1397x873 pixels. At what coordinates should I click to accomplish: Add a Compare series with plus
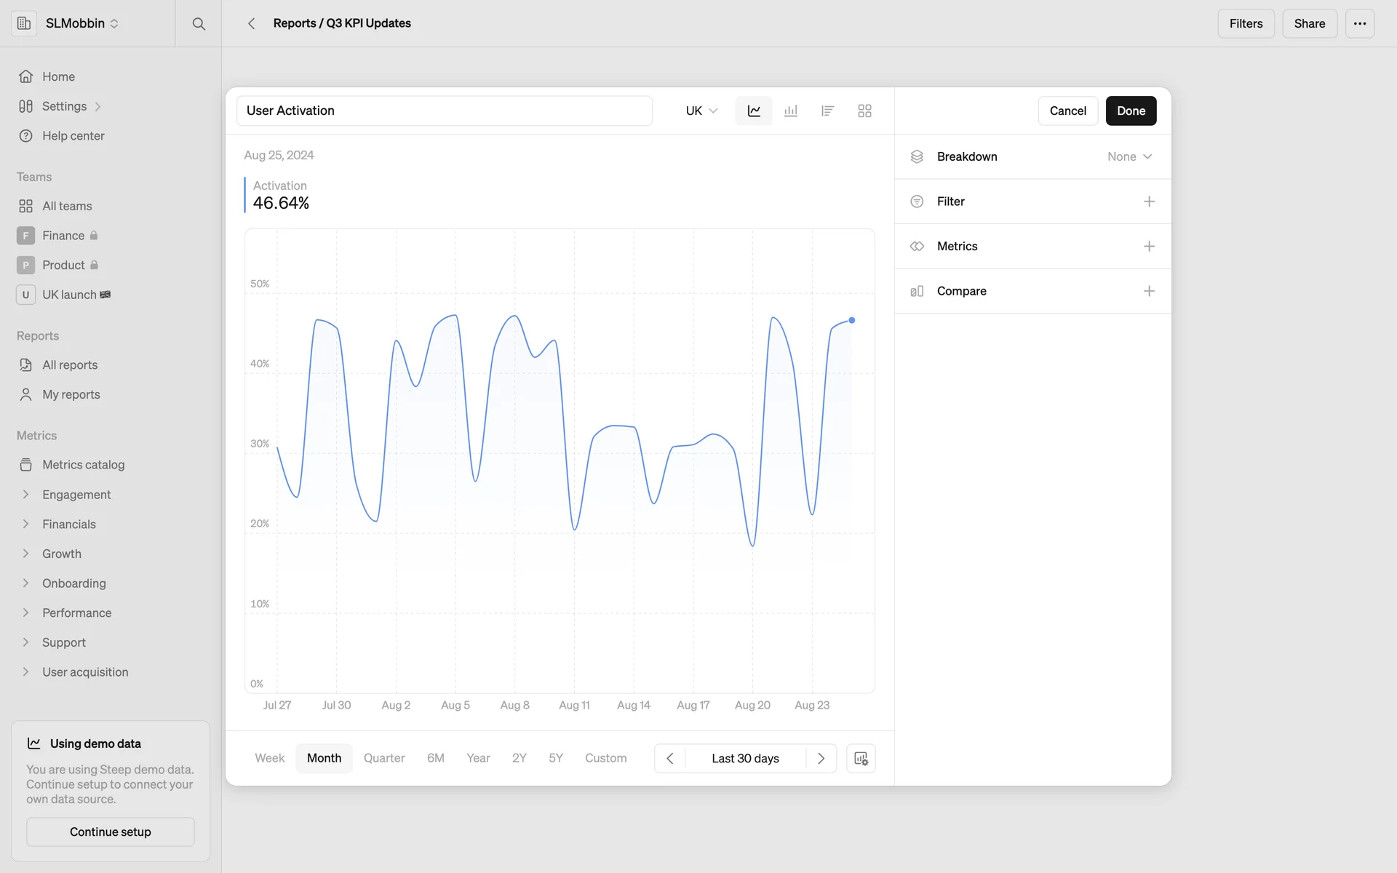tap(1149, 291)
